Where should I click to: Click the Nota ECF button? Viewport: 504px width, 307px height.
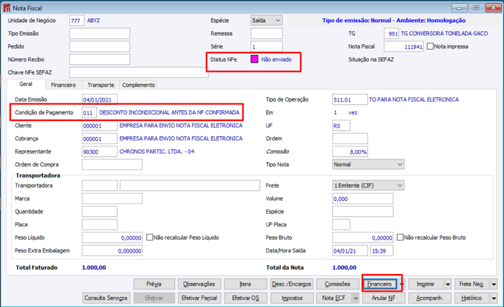(x=334, y=298)
